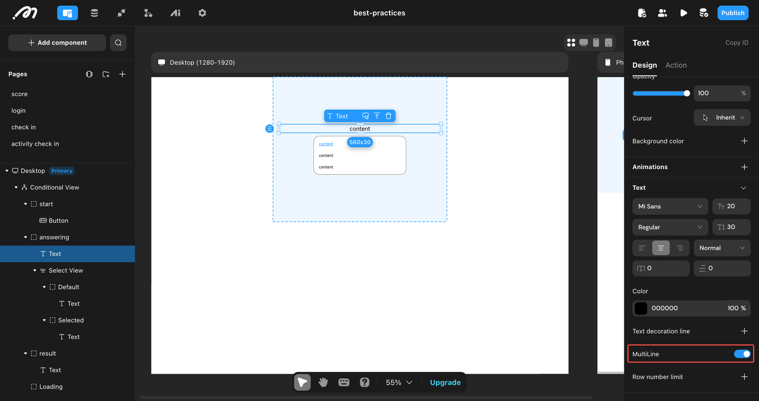Click Copy ID
Screen dimensions: 759x401
737,43
